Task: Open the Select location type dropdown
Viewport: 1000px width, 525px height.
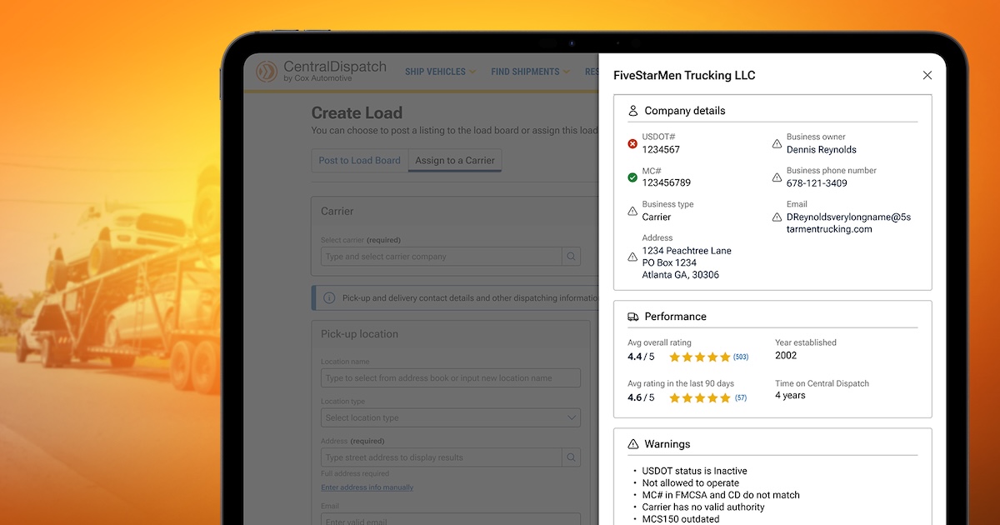Action: point(450,417)
